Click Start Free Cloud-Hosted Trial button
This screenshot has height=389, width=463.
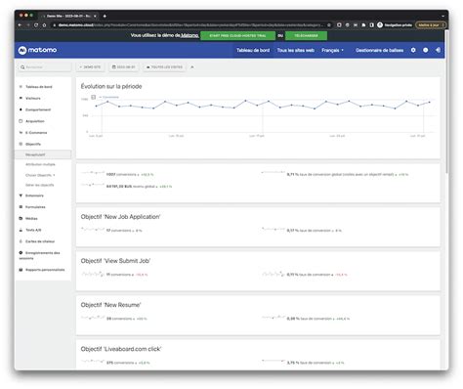pyautogui.click(x=237, y=35)
